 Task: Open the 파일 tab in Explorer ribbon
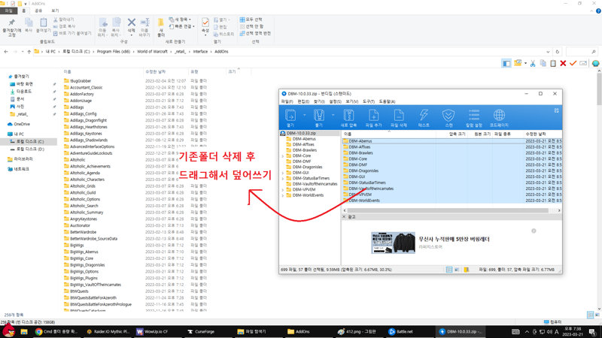click(x=8, y=11)
